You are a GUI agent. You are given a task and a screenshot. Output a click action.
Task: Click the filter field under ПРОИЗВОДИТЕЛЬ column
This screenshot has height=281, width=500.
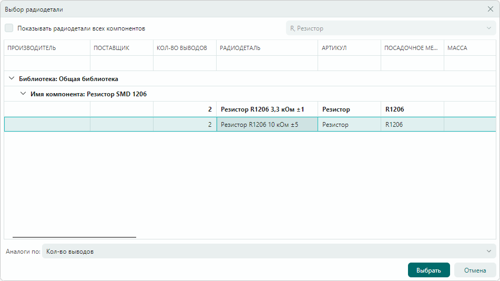47,63
